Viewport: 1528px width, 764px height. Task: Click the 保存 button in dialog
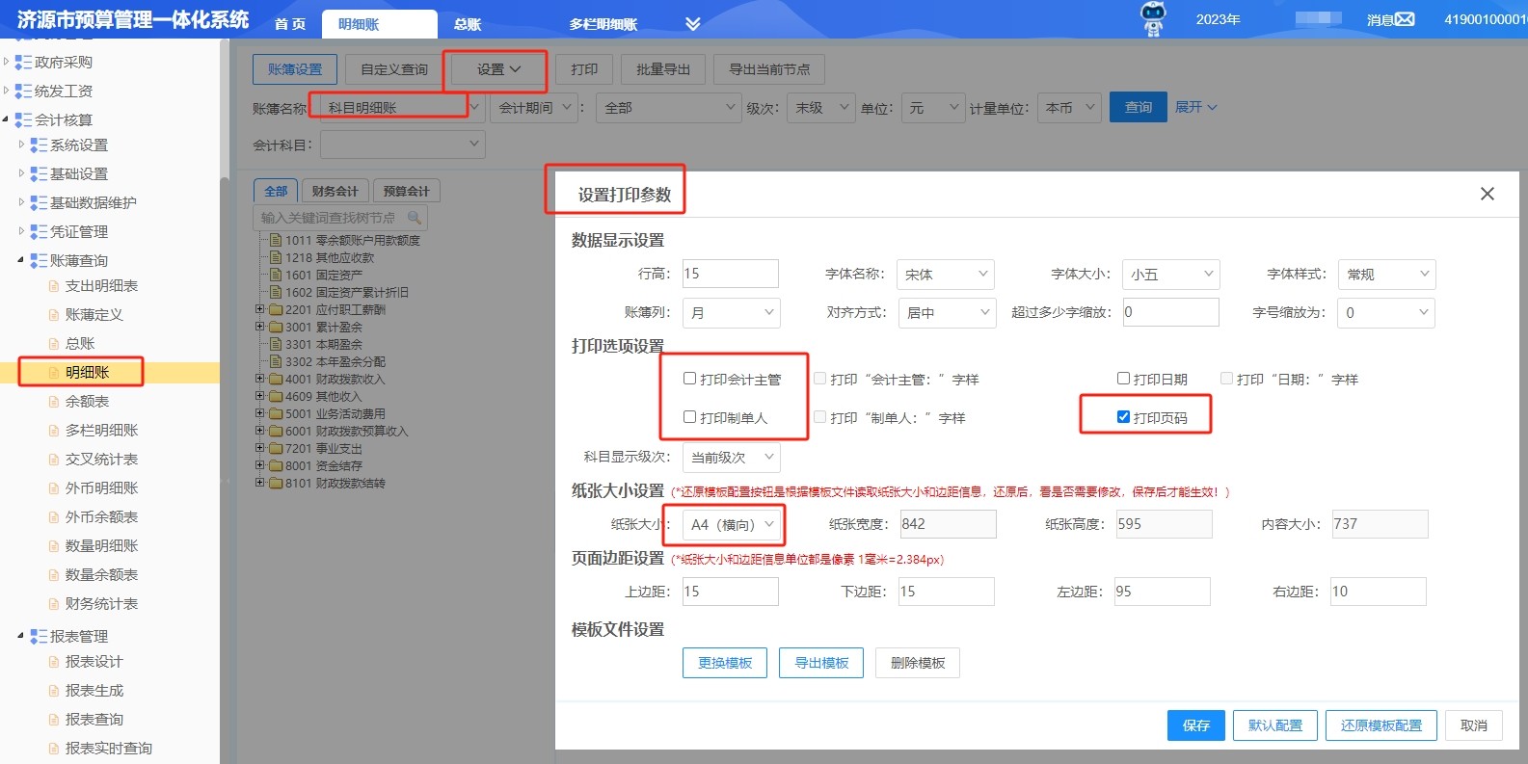(x=1196, y=725)
